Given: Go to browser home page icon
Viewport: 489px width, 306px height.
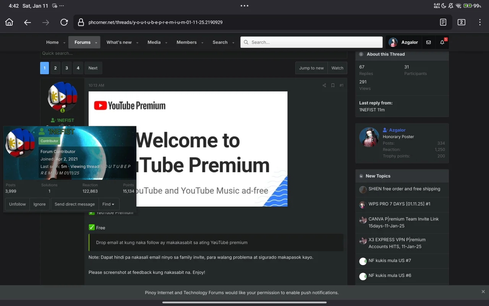Looking at the screenshot, I should pos(9,22).
